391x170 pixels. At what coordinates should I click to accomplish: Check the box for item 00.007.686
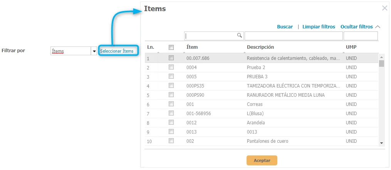171,58
